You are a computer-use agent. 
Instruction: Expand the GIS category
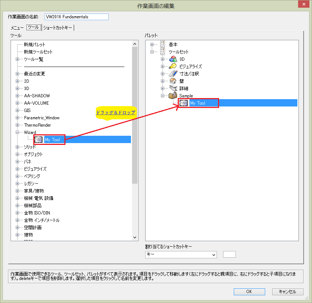tap(17, 110)
